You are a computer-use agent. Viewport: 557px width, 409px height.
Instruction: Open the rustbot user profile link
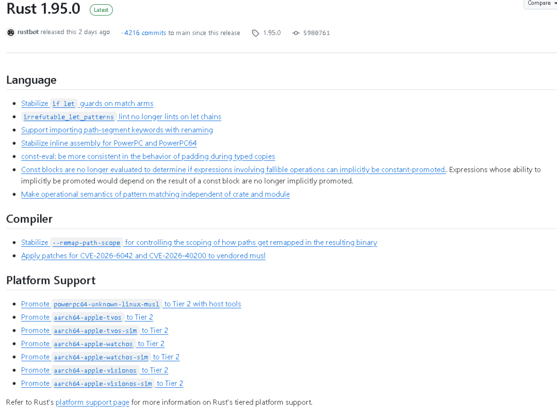pos(28,32)
